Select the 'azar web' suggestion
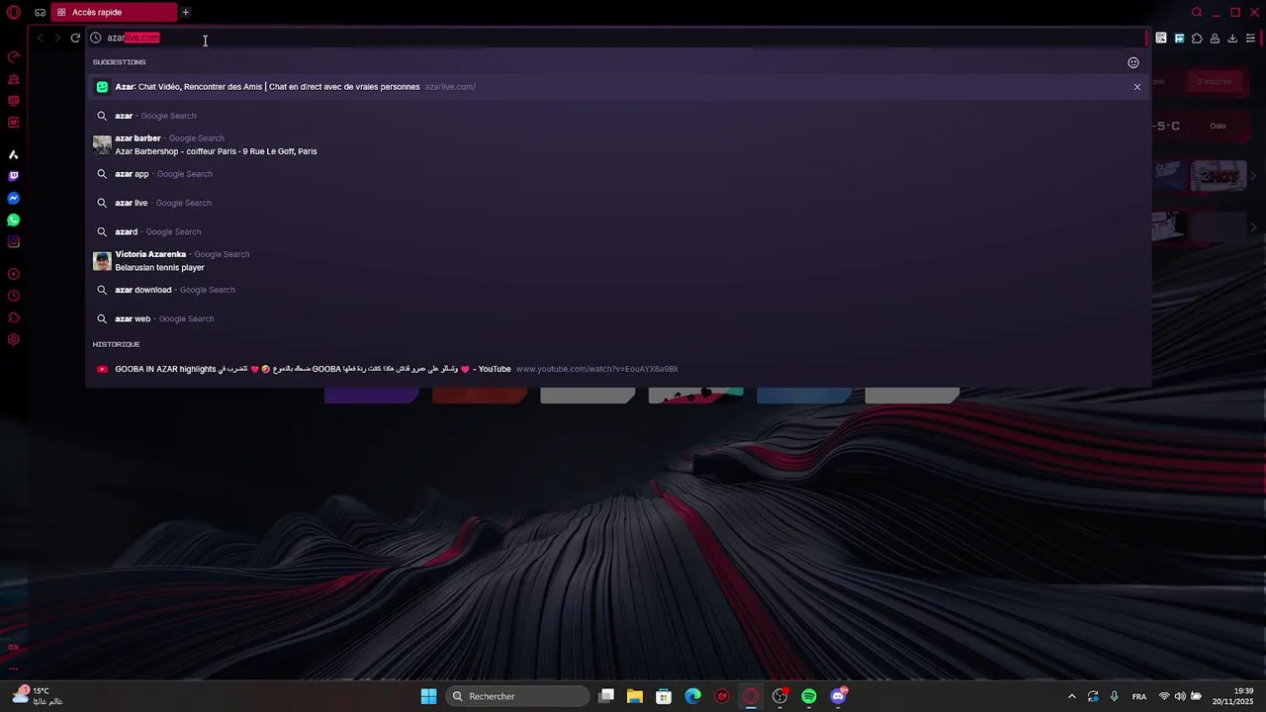1266x712 pixels. coord(618,318)
